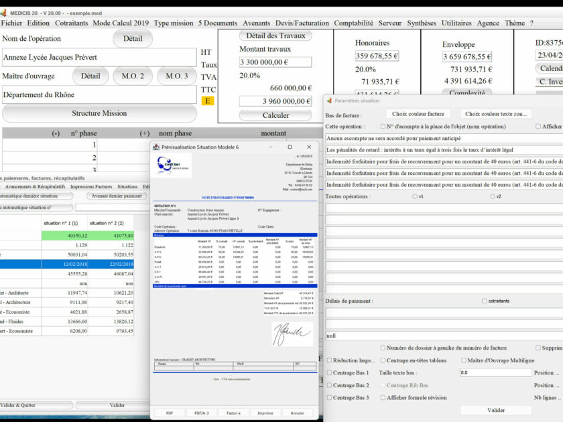Open the Comptabilité menu

pyautogui.click(x=353, y=23)
